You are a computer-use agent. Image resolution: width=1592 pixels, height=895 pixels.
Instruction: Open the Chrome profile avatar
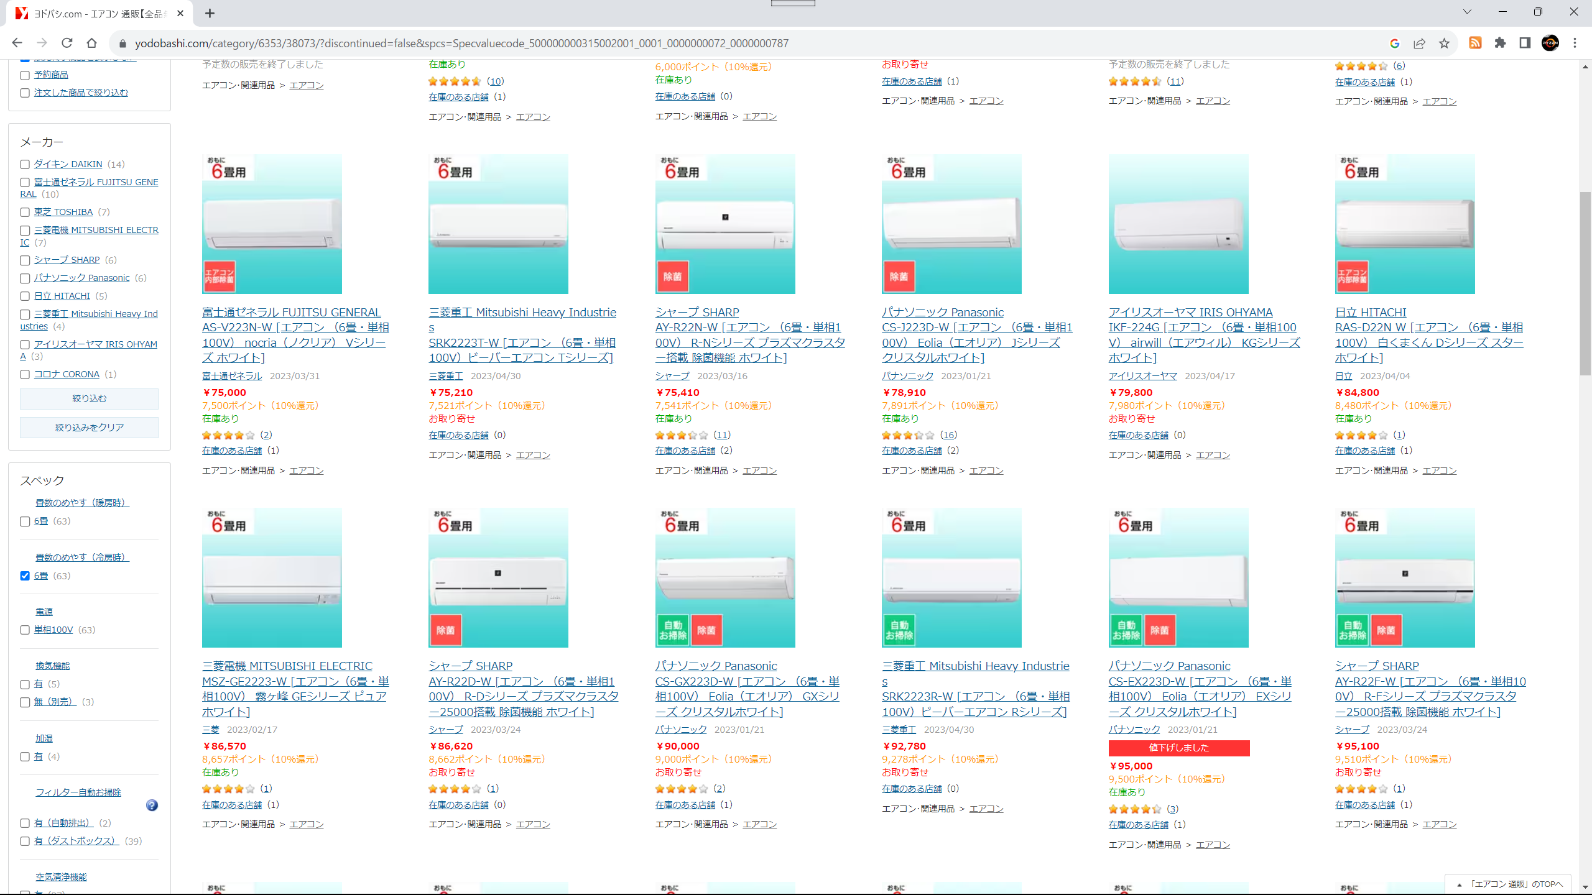[x=1550, y=43]
